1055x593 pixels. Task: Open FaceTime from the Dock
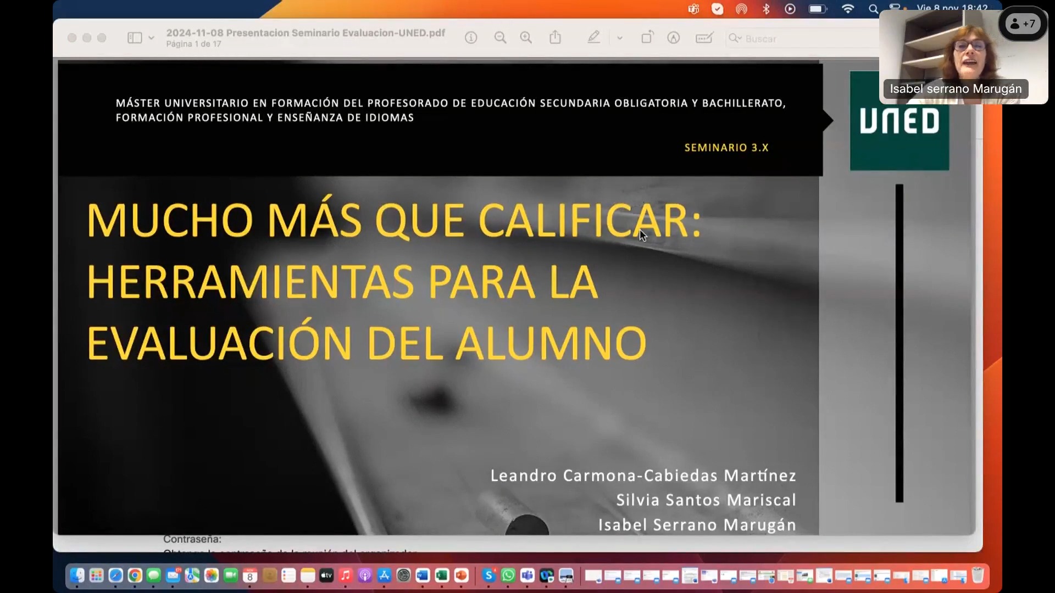231,575
